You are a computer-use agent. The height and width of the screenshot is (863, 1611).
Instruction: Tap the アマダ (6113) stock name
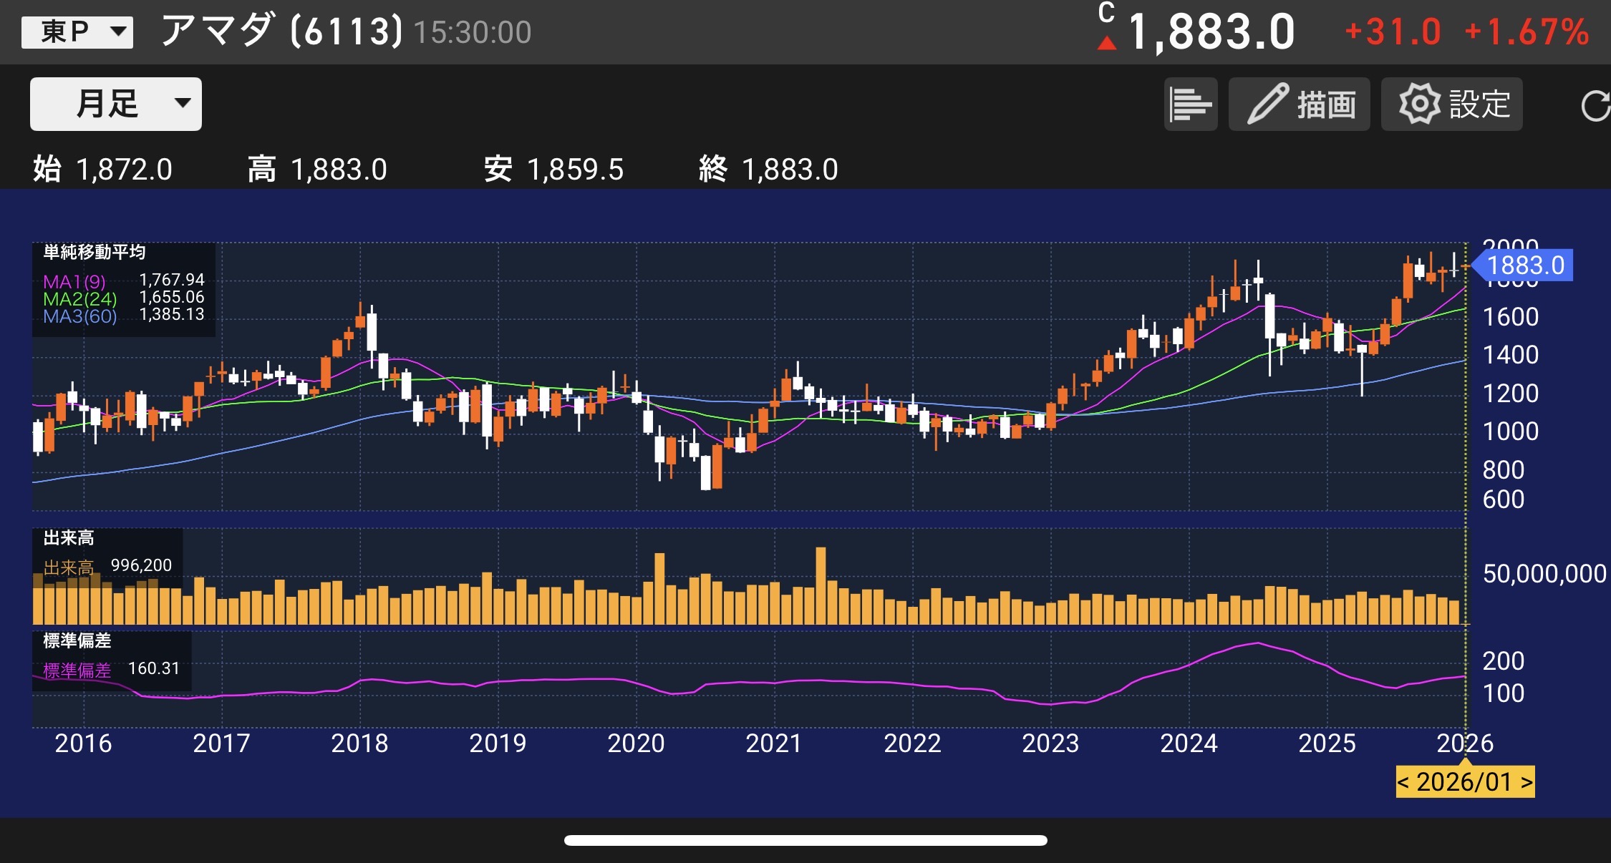click(x=281, y=31)
